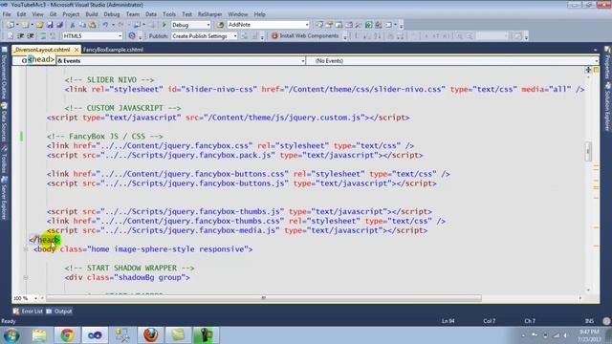
Task: Click the New Project toolbar icon
Action: point(11,25)
